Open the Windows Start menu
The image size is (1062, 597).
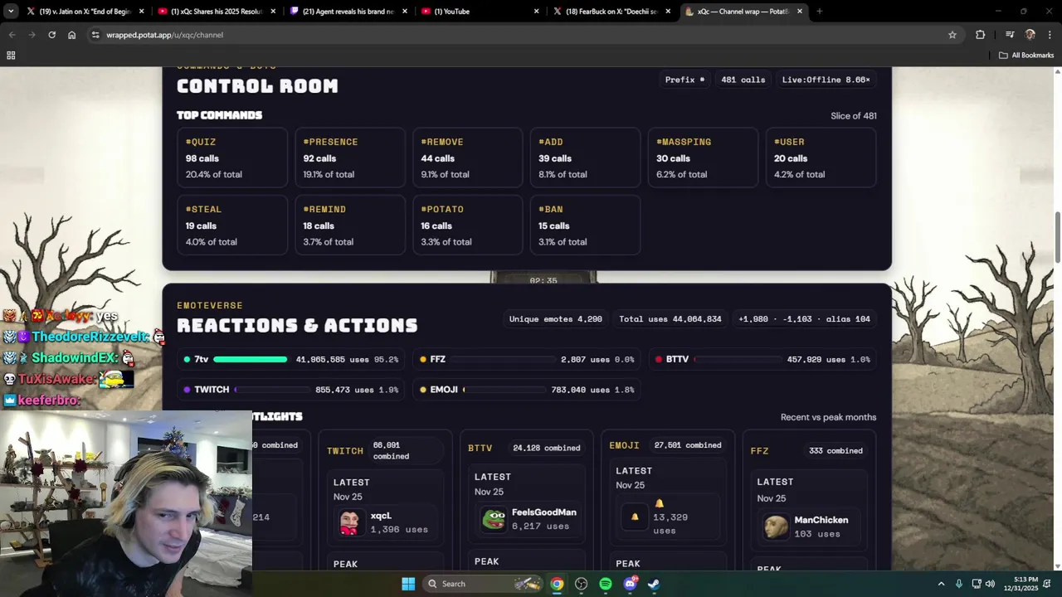point(408,584)
